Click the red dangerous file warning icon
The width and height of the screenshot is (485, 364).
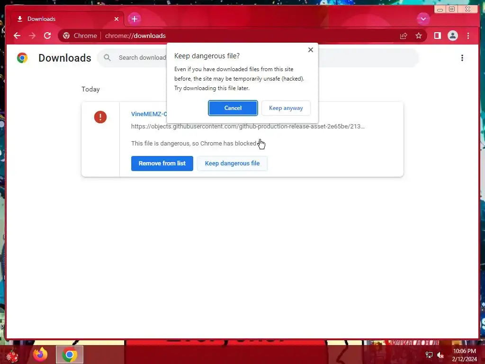tap(100, 117)
